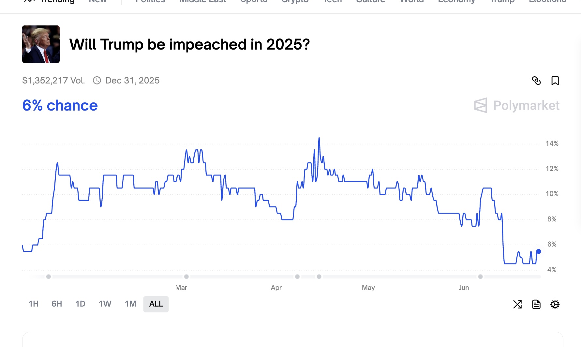
Task: Select the 1M chart range
Action: [130, 304]
